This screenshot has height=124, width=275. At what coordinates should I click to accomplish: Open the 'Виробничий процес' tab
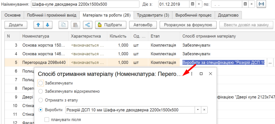coord(193,15)
